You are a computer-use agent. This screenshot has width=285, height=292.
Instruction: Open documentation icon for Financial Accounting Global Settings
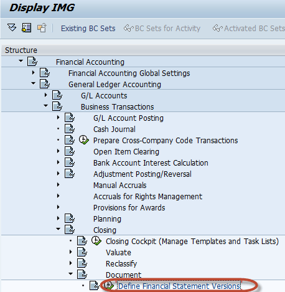45,73
